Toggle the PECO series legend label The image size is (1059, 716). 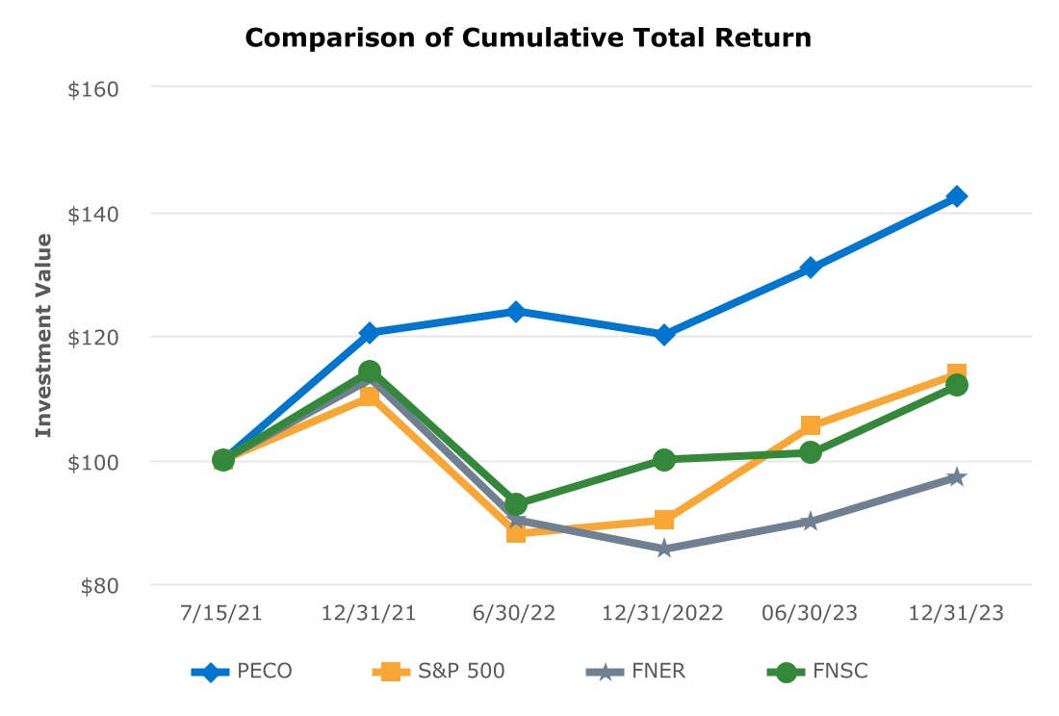pyautogui.click(x=265, y=672)
